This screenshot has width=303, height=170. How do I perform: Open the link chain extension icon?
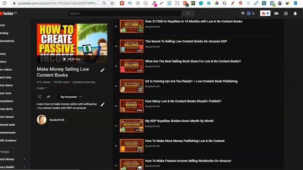[256, 3]
